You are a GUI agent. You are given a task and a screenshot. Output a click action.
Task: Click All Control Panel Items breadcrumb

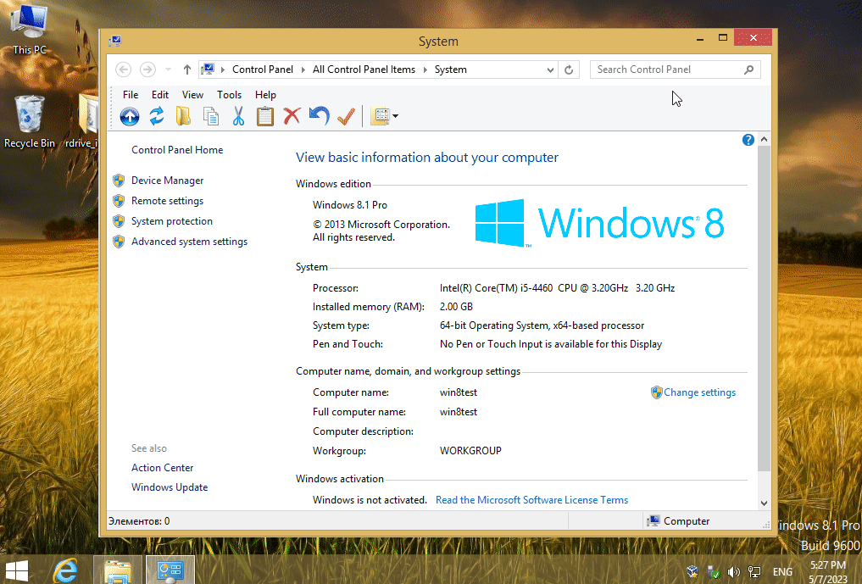coord(364,70)
